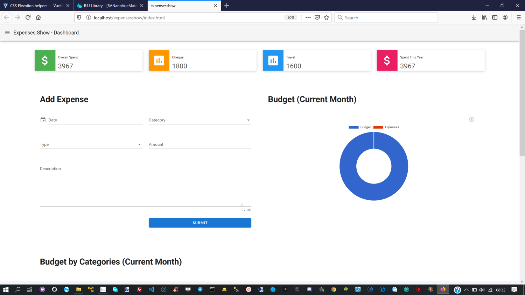Open the Firefox library icon
This screenshot has width=525, height=295.
484,17
